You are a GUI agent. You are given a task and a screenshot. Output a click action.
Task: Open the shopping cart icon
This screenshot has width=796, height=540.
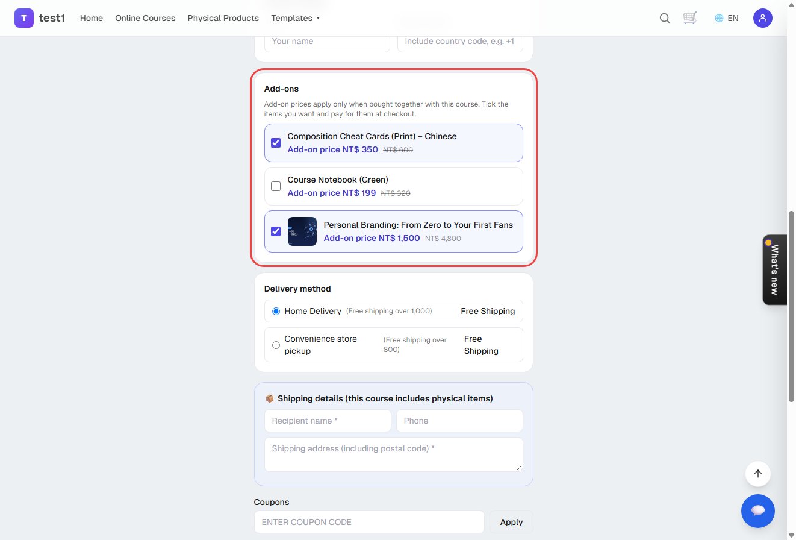coord(690,18)
